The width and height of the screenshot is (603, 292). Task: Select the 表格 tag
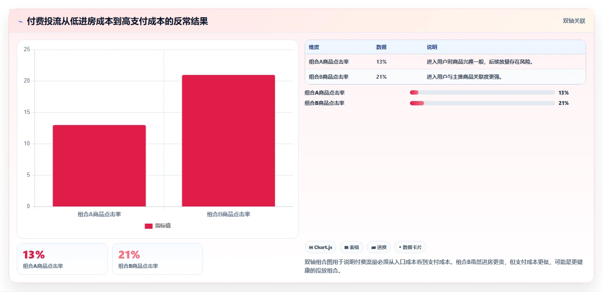pos(352,247)
